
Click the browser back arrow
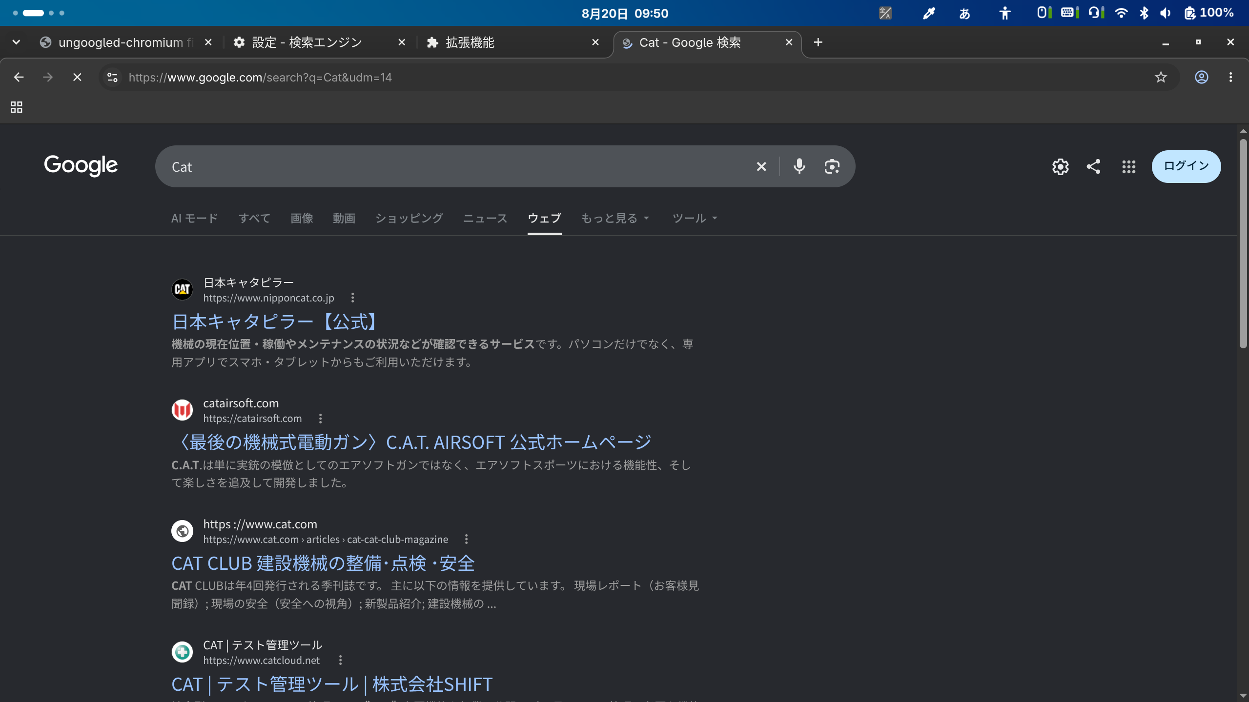coord(19,77)
